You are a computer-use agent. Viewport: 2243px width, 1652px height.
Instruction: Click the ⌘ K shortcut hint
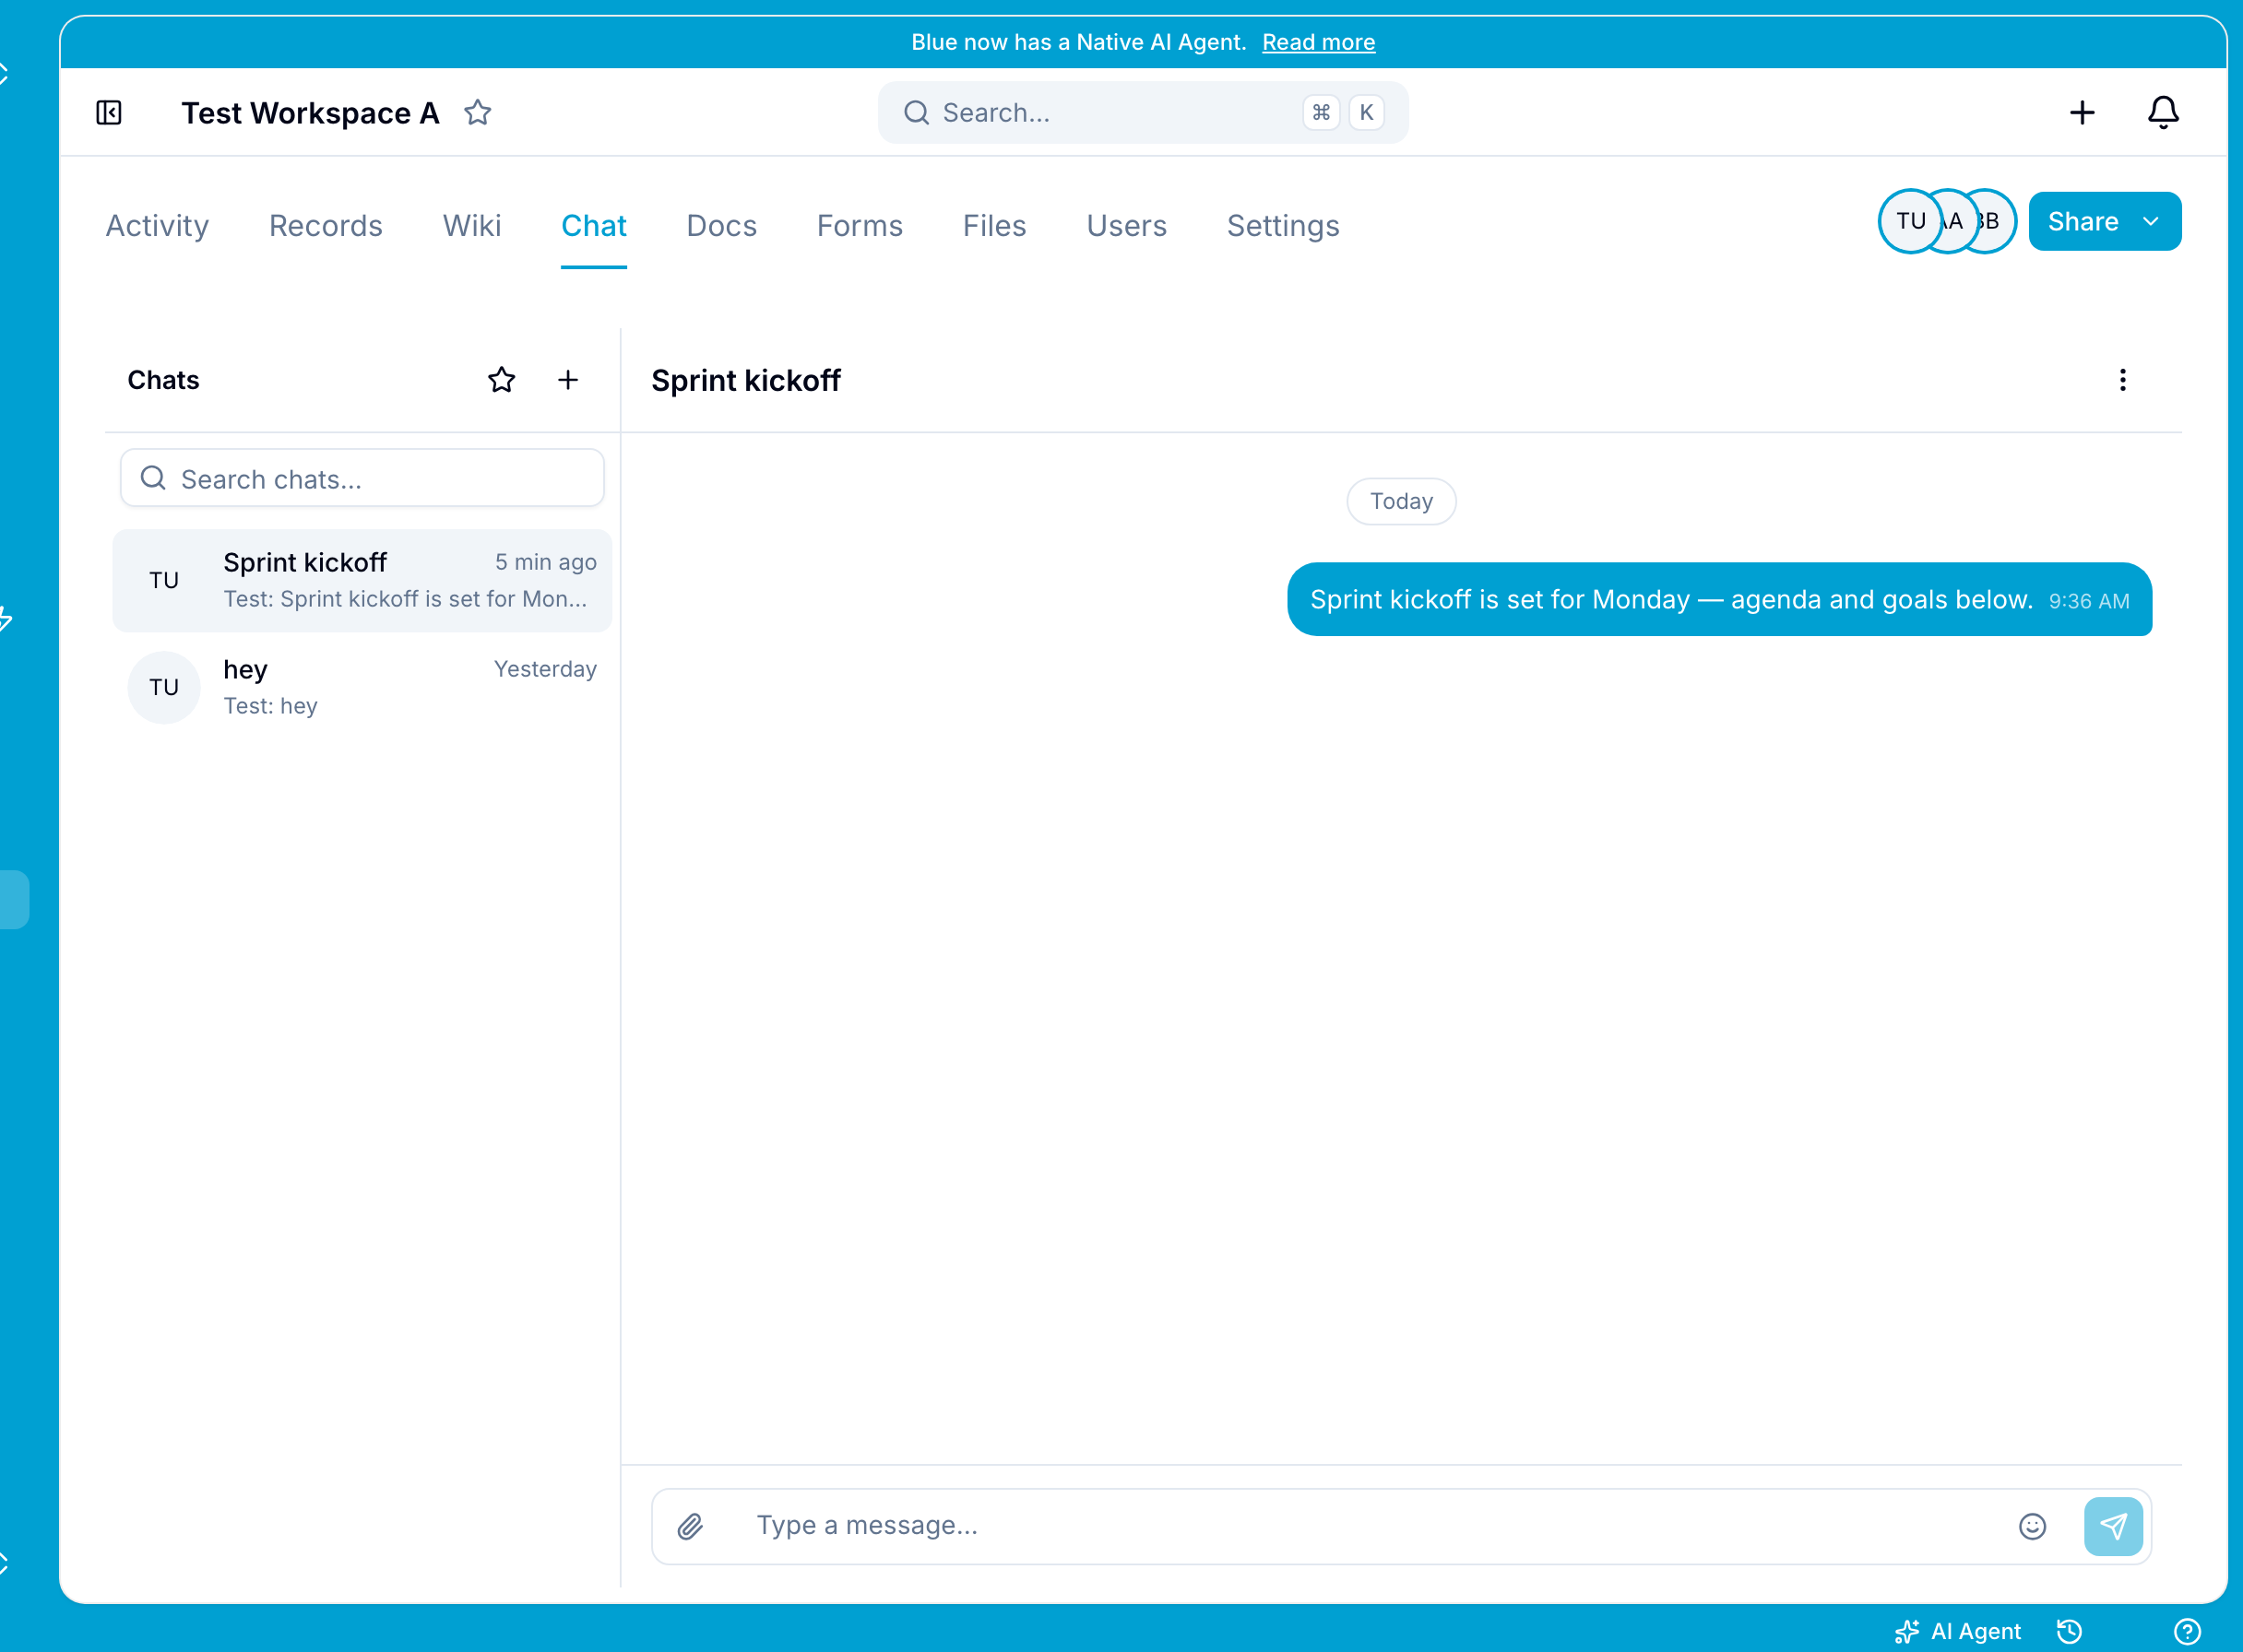(1344, 113)
